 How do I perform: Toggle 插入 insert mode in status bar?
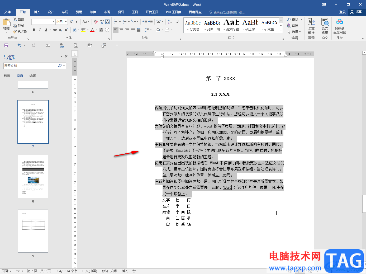click(x=125, y=271)
